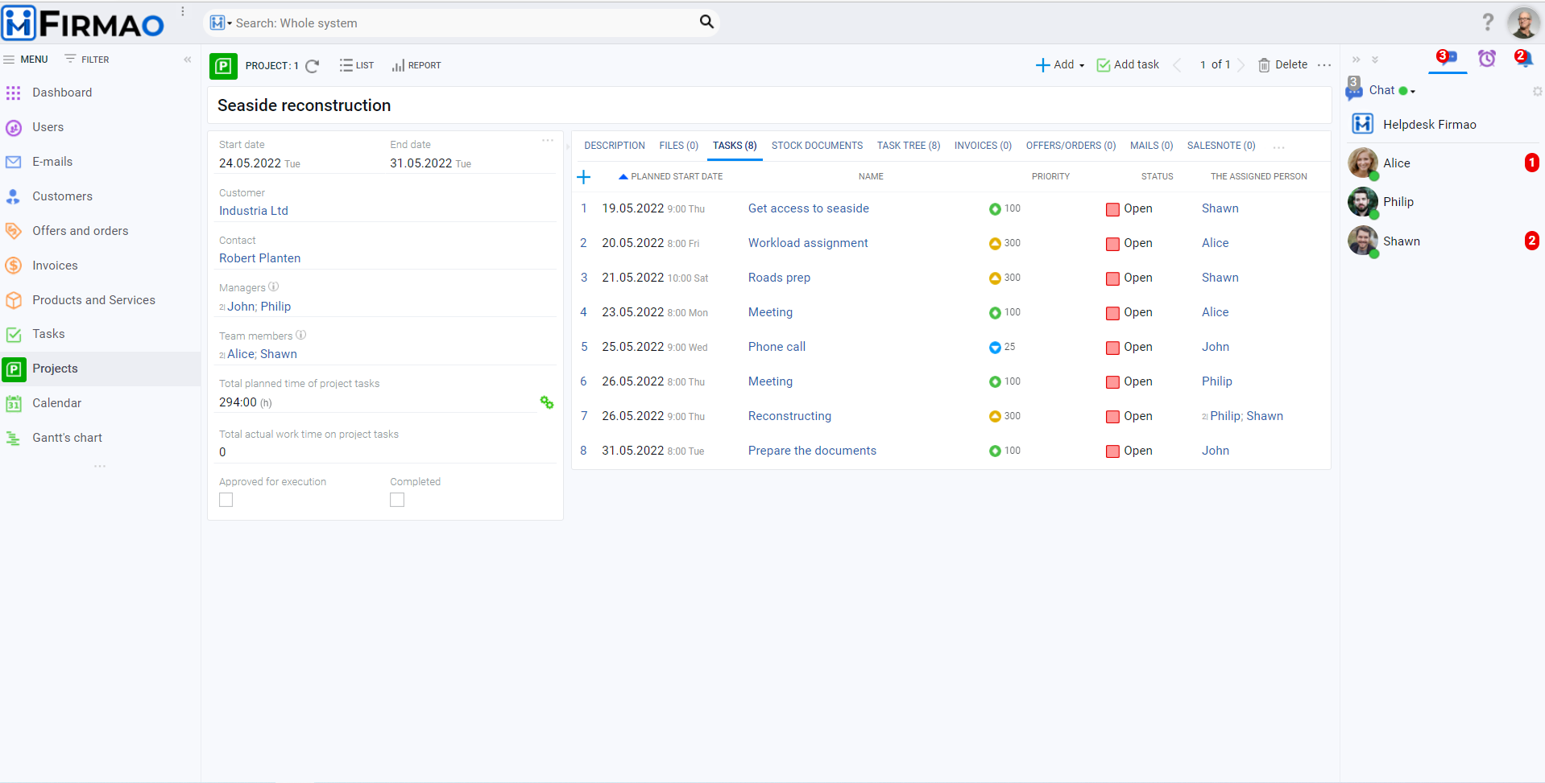Open the alarm clock reminders icon
This screenshot has height=783, width=1545.
(x=1486, y=59)
